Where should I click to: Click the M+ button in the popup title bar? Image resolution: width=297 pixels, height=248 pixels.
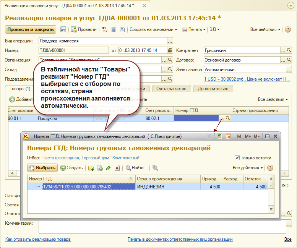(x=248, y=136)
